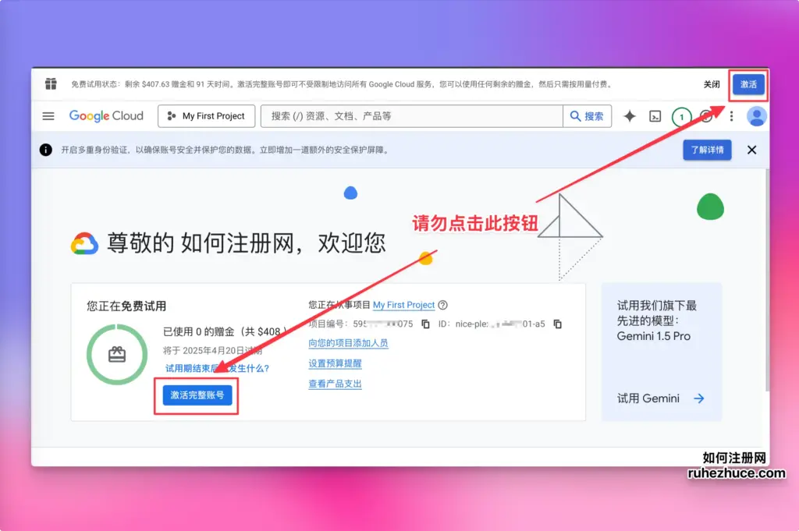799x531 pixels.
Task: Copy the project ID
Action: coord(558,324)
